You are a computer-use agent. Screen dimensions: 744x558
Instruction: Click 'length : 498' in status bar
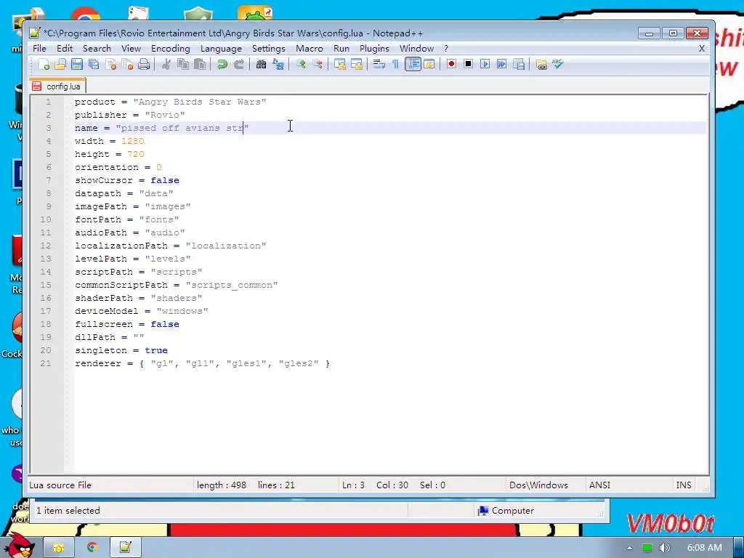pyautogui.click(x=222, y=485)
